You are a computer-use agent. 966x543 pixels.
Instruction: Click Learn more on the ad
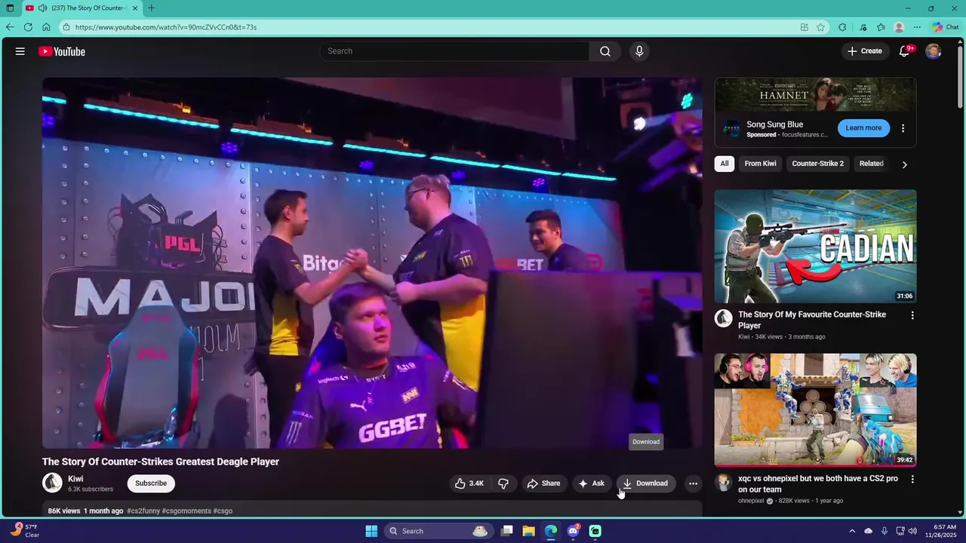[x=863, y=128]
